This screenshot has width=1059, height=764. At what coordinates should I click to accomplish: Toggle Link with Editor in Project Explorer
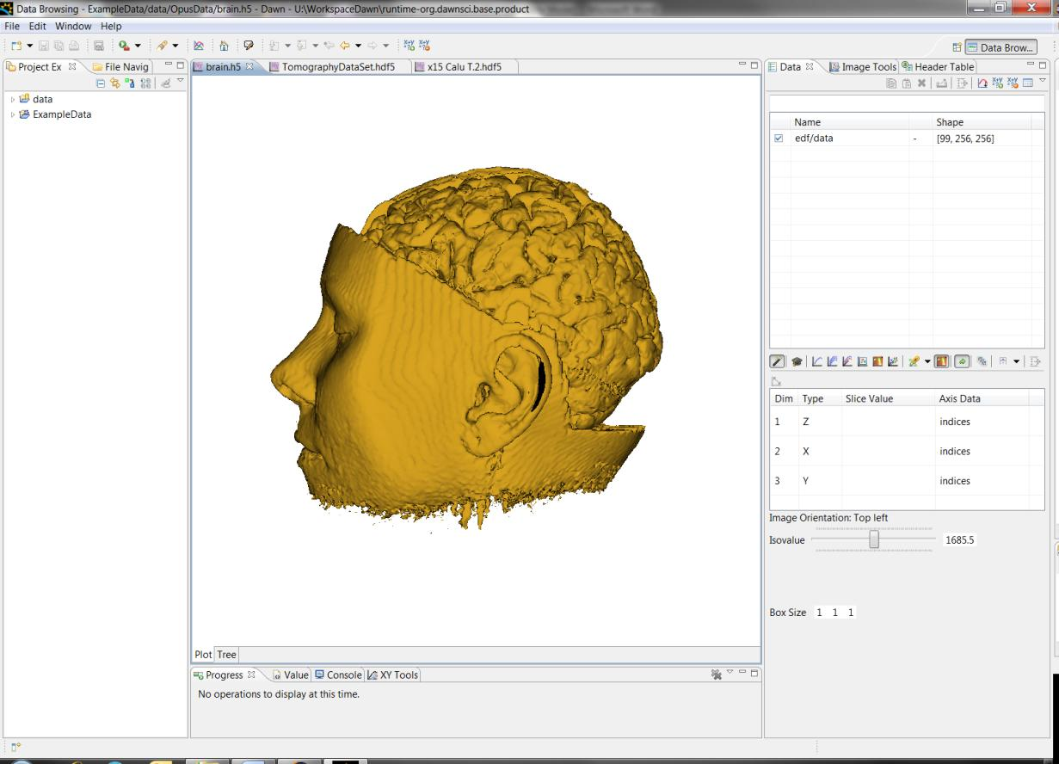pyautogui.click(x=114, y=83)
